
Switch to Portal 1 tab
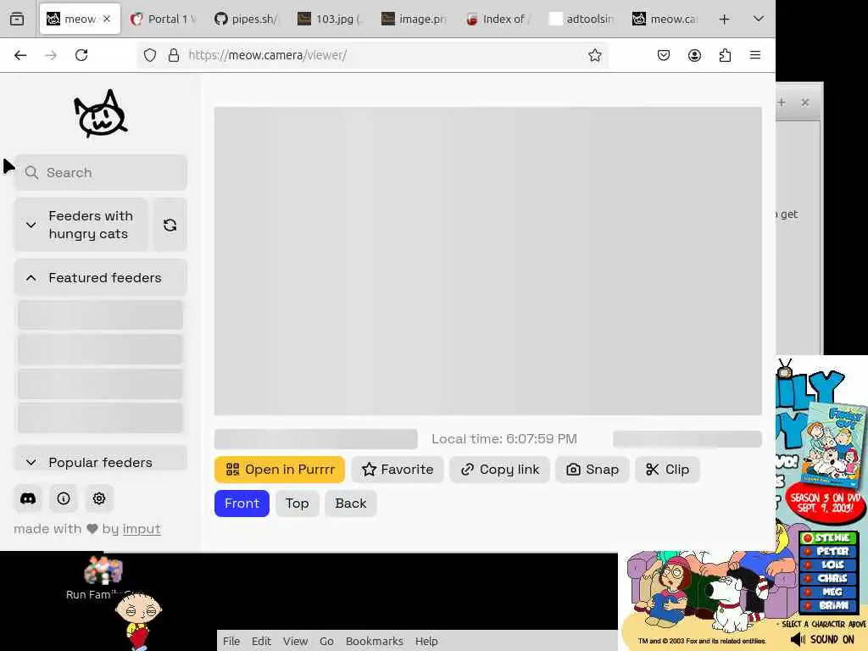click(x=164, y=19)
